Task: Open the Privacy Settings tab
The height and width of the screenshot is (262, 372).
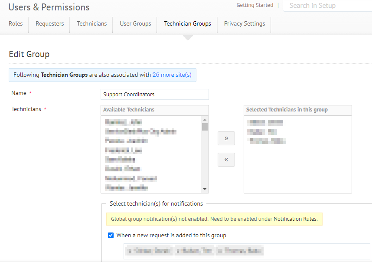Action: [244, 23]
